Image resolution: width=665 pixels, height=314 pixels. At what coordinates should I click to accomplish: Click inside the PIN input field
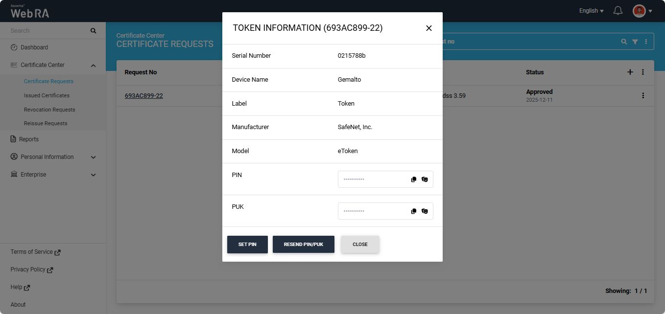click(x=373, y=179)
